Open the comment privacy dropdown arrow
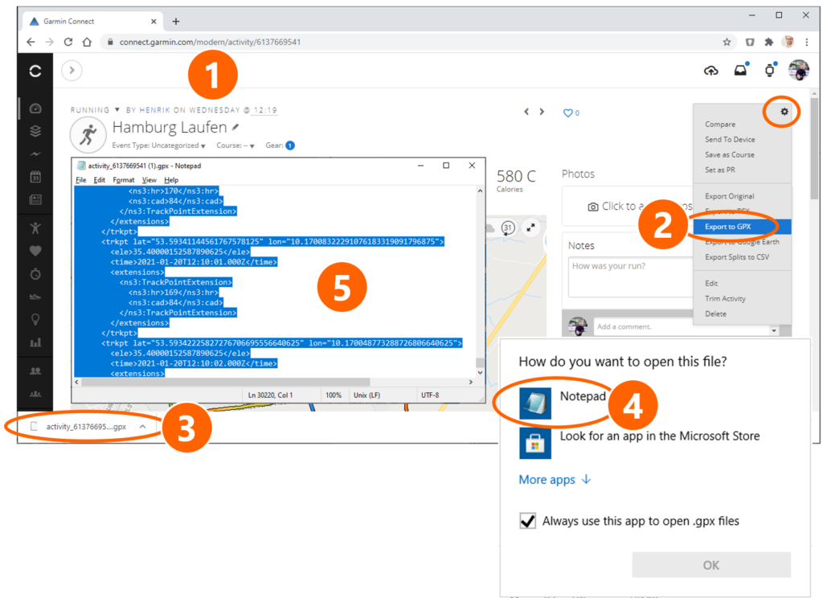The width and height of the screenshot is (823, 598). point(774,330)
